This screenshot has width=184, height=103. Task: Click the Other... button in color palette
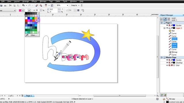click(x=34, y=35)
